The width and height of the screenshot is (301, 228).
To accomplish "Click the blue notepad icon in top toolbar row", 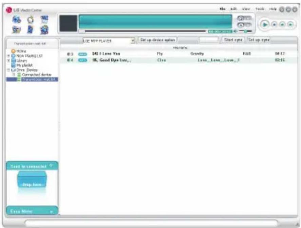I will coord(44,19).
